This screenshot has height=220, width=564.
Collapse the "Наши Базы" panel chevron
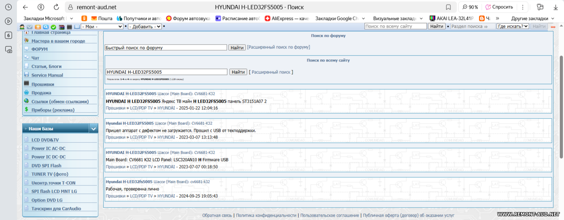(94, 129)
